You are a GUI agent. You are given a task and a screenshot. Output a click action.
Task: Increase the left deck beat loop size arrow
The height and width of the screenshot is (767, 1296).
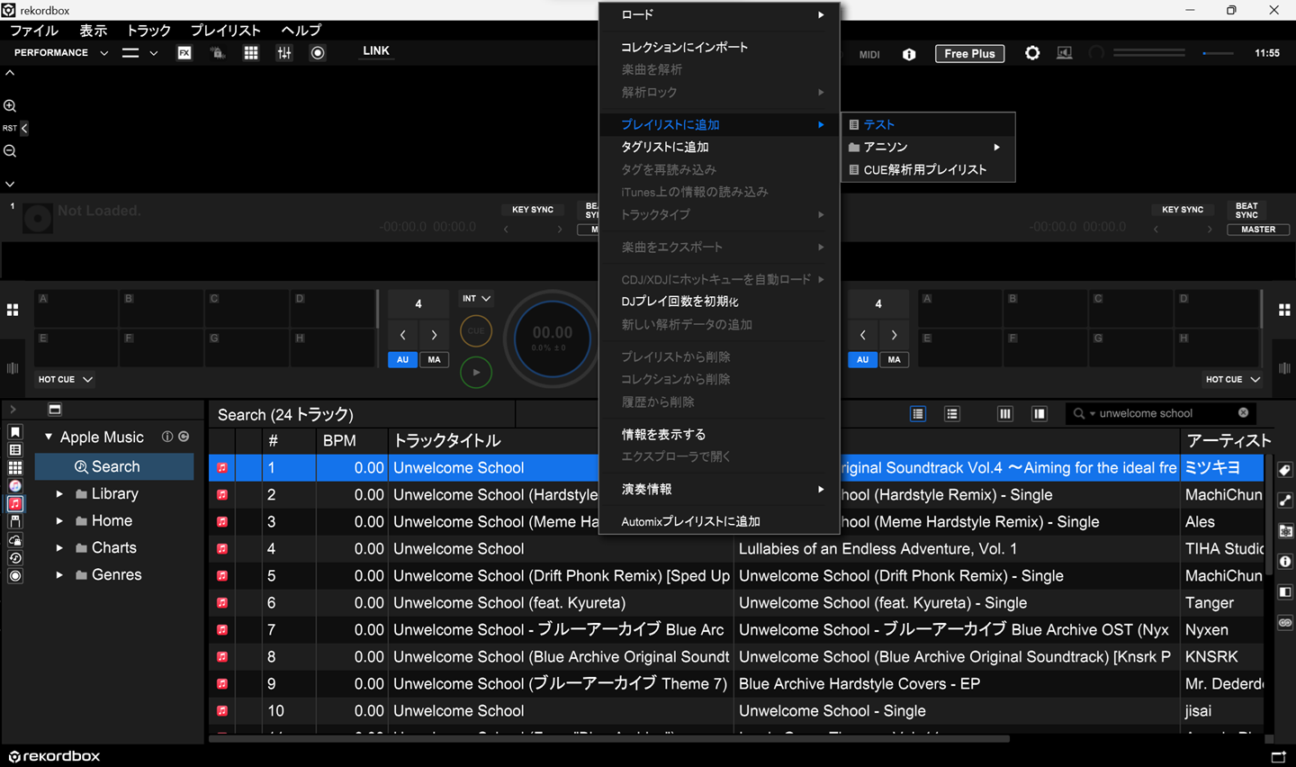tap(434, 335)
